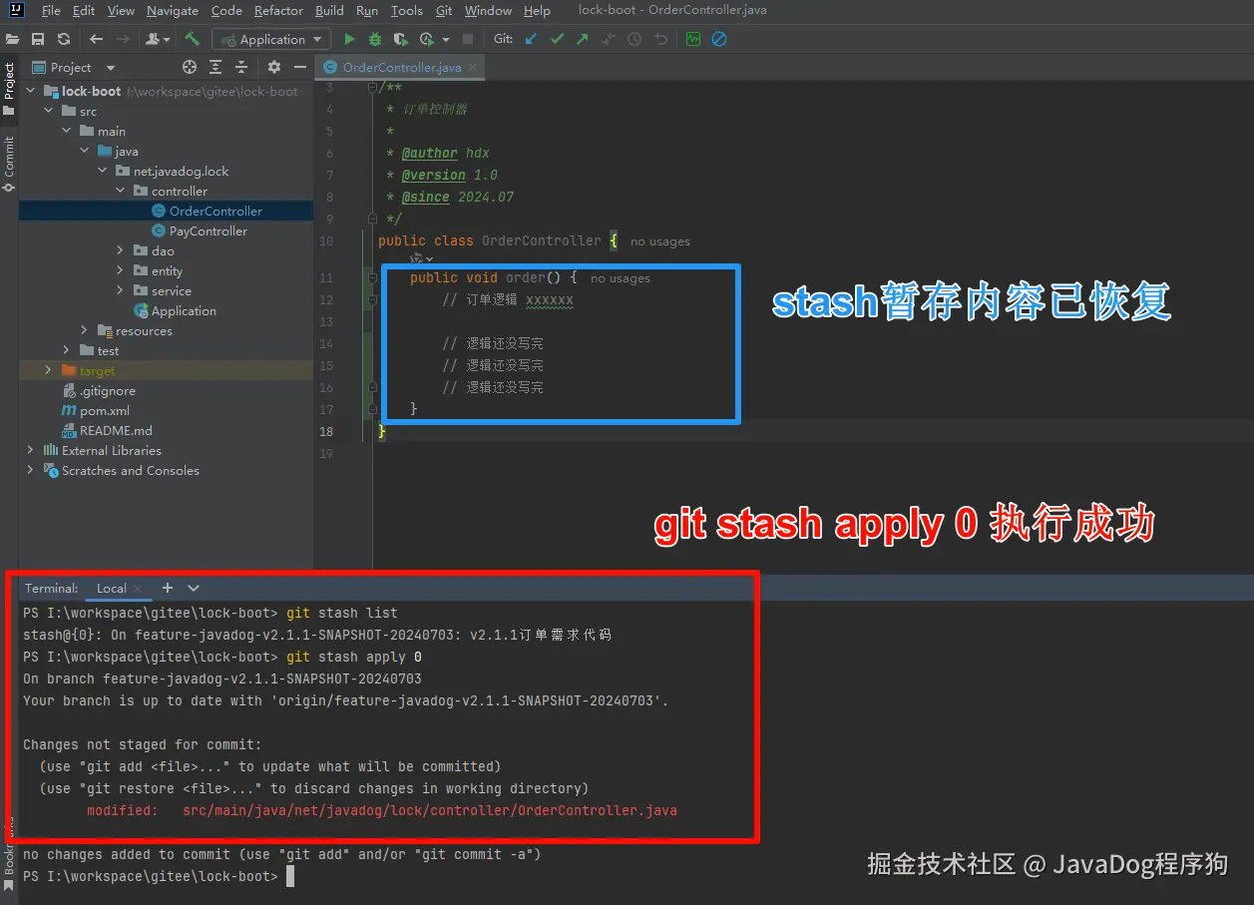This screenshot has width=1254, height=905.
Task: Show Git history clock icon
Action: click(634, 39)
